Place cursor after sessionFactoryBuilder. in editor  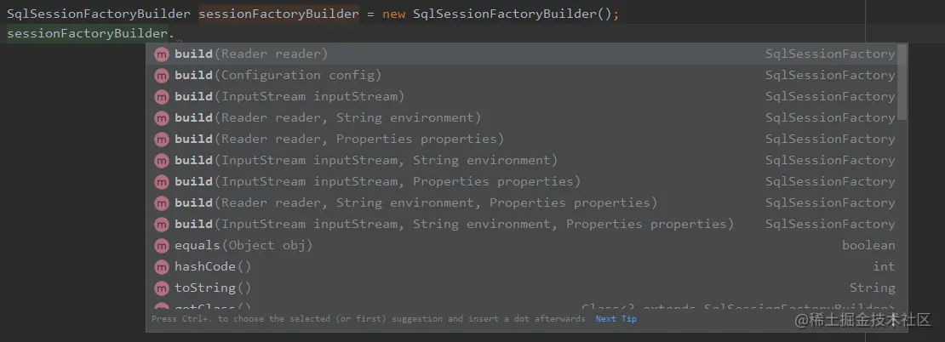pyautogui.click(x=176, y=34)
